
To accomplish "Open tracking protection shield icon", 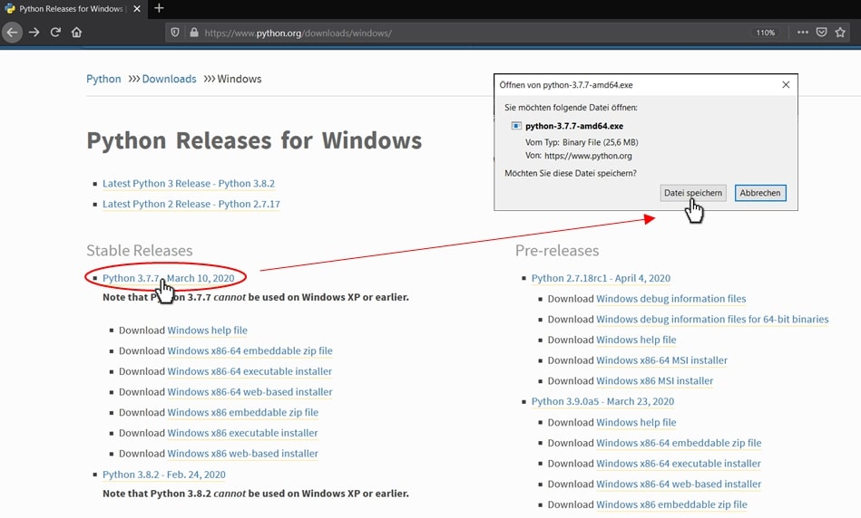I will [x=174, y=33].
